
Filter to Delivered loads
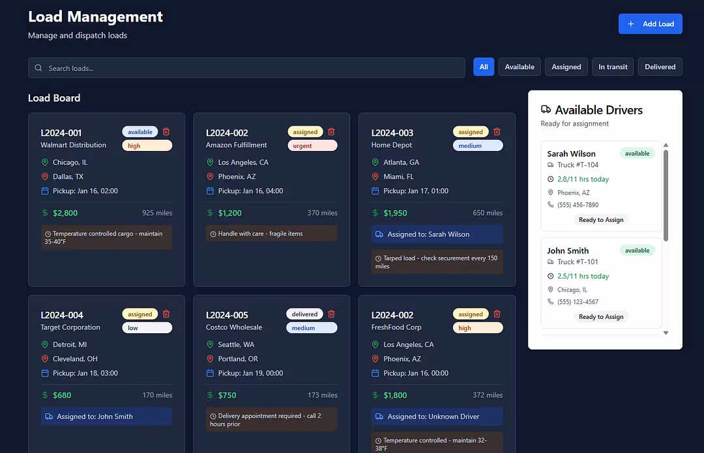tap(660, 67)
